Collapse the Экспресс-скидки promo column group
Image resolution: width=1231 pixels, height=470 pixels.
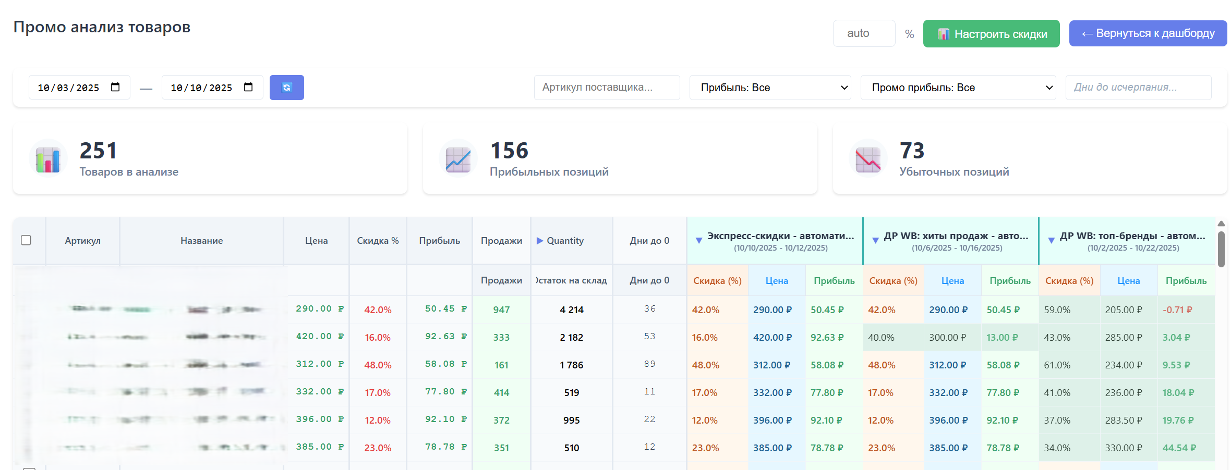[699, 241]
